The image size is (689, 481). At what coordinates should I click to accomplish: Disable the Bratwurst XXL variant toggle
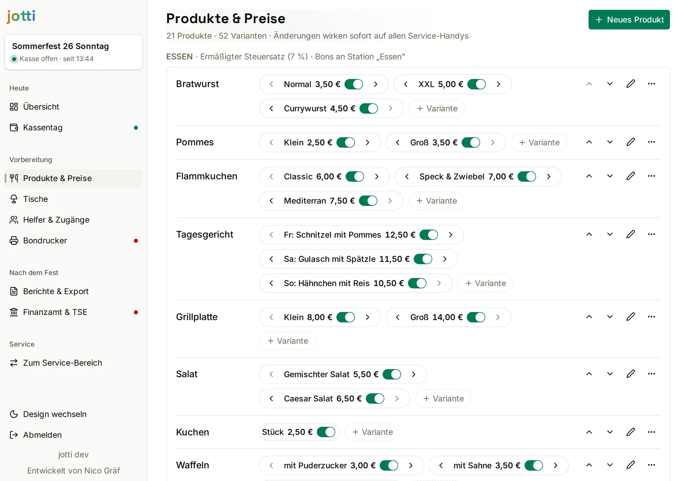tap(476, 84)
